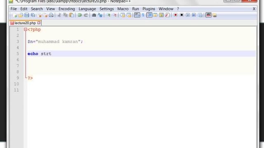Click the Close document toolbar icon
Viewport: 264px width, 148px height.
(x=40, y=15)
